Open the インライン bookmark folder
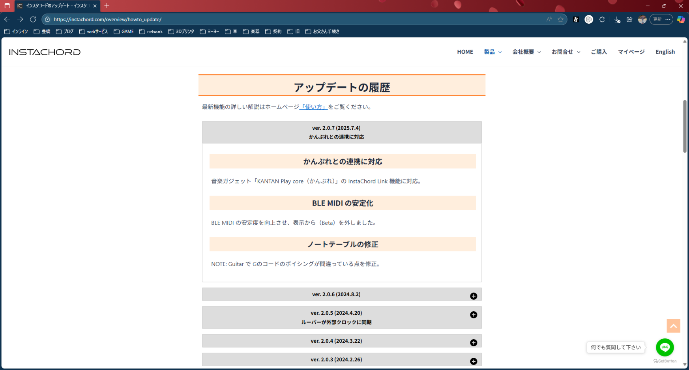Screen dimensions: 689x370 pyautogui.click(x=16, y=32)
